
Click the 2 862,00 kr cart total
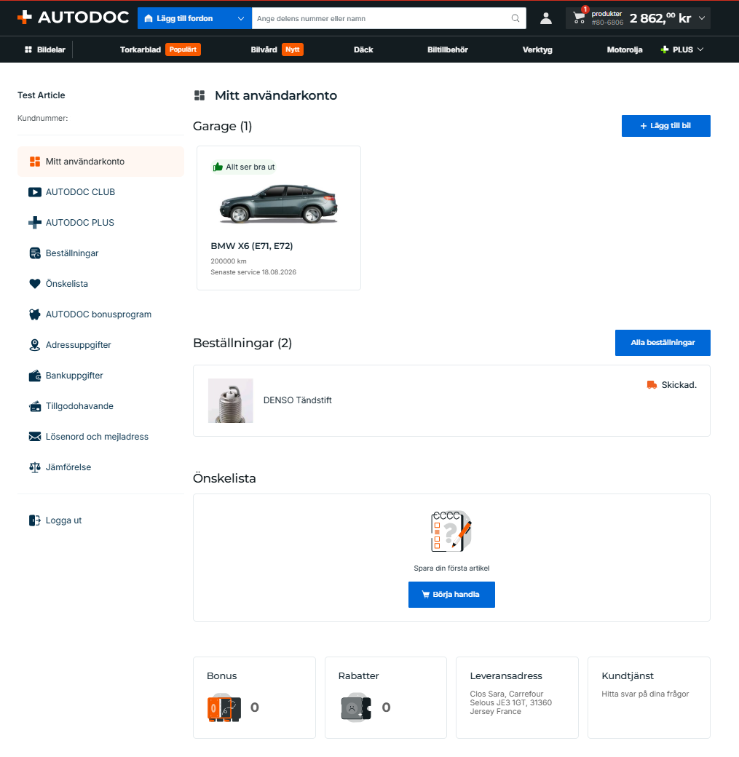coord(660,18)
